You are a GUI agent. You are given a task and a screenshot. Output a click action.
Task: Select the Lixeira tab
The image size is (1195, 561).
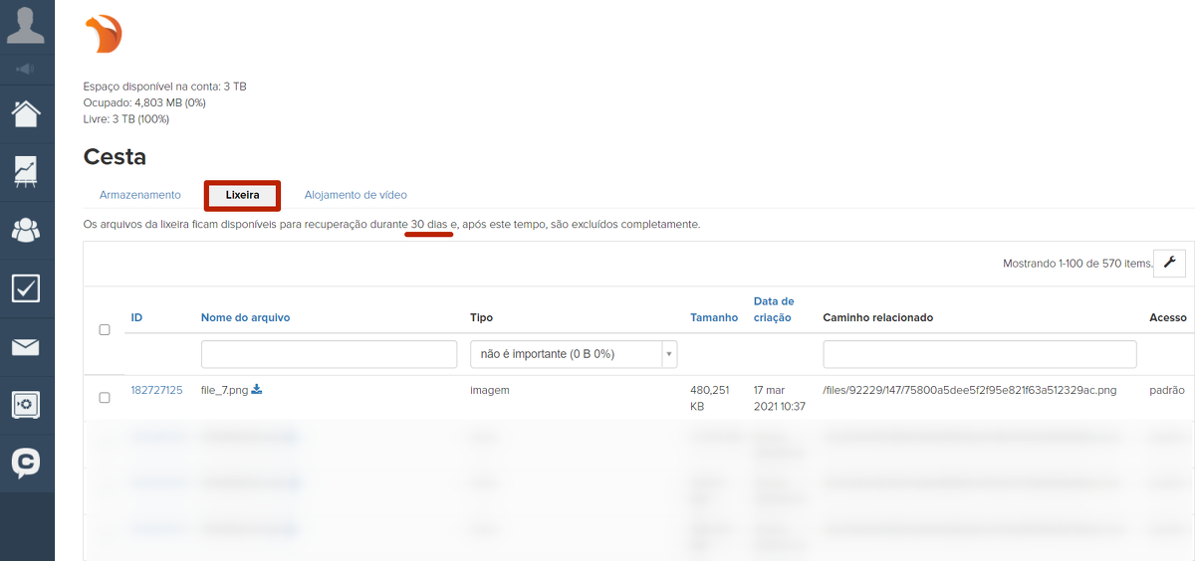click(x=242, y=195)
